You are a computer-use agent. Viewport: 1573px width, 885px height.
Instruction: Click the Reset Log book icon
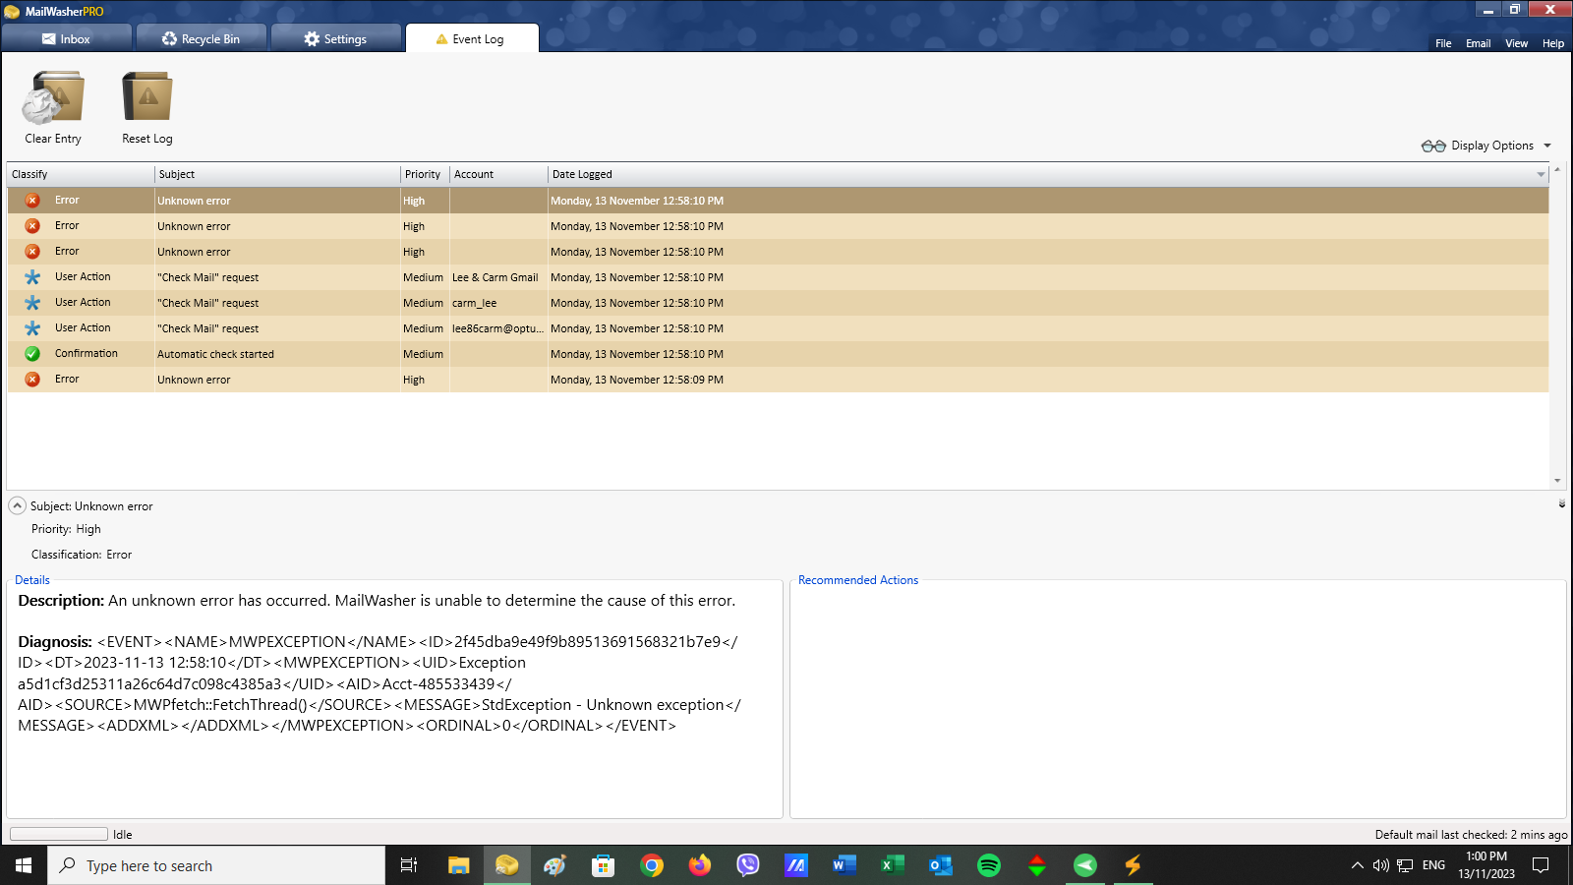tap(147, 97)
